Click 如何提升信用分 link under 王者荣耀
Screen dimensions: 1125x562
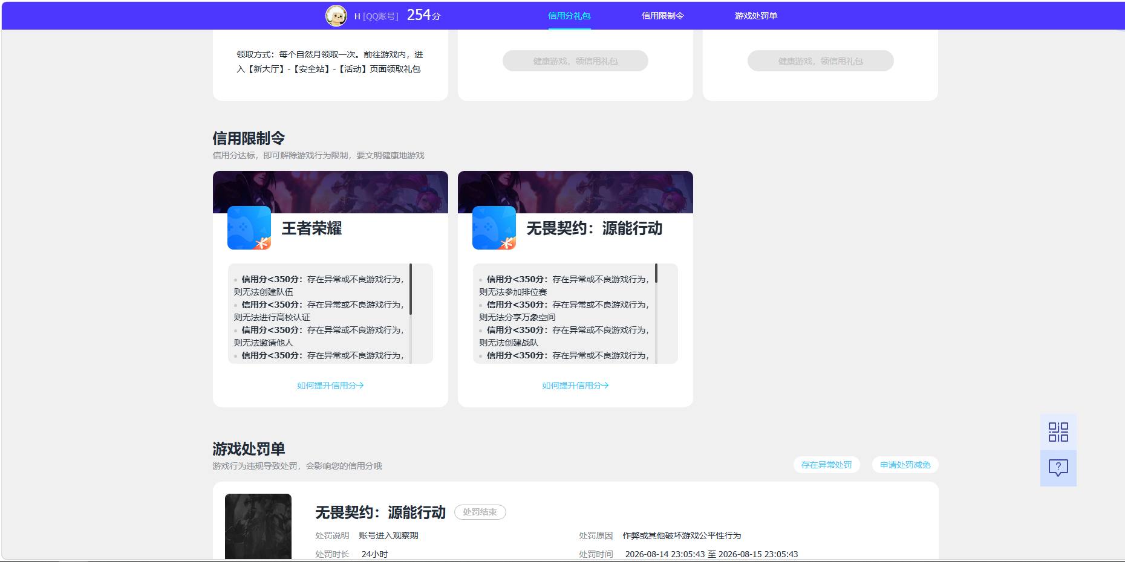330,386
